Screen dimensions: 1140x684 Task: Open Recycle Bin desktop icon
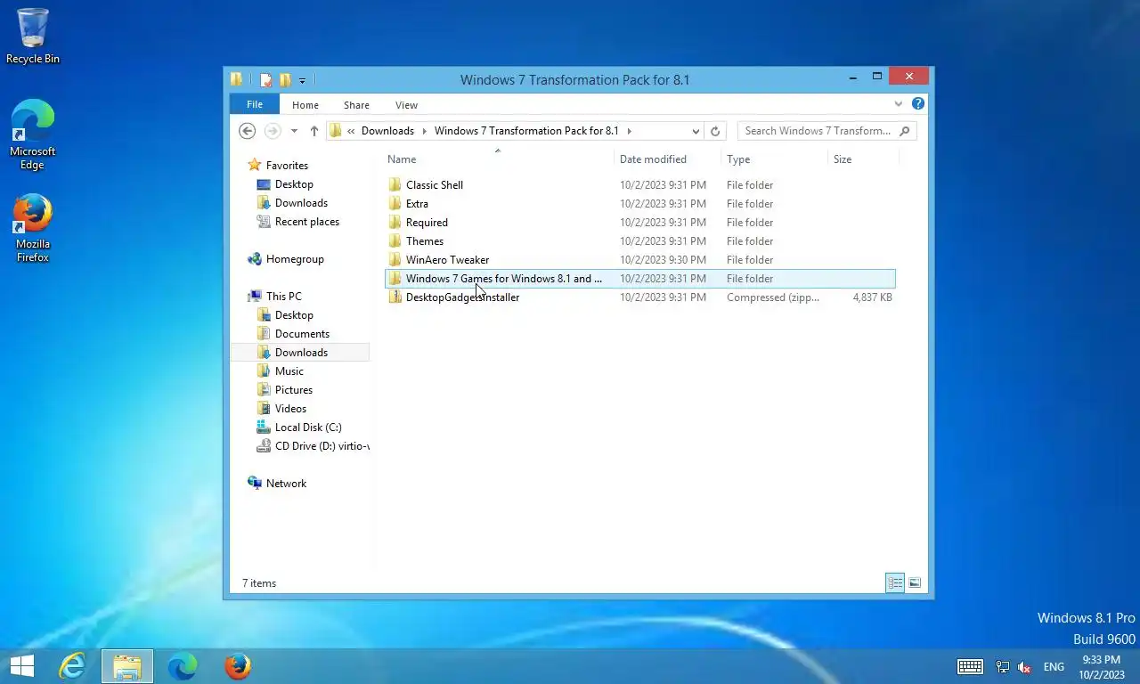[33, 37]
